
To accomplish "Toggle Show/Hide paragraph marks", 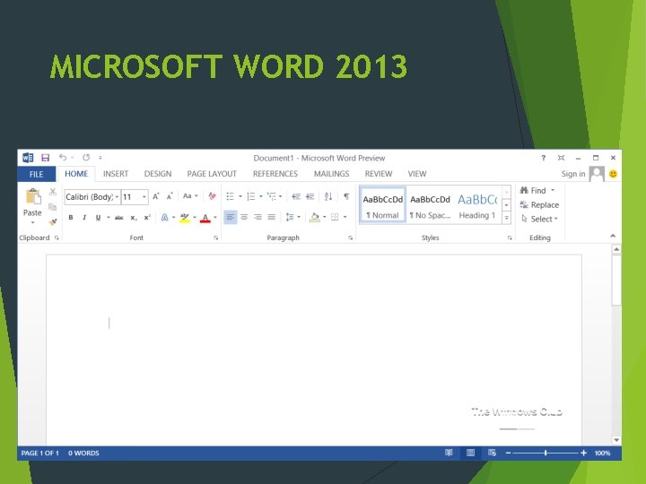I will pos(346,196).
